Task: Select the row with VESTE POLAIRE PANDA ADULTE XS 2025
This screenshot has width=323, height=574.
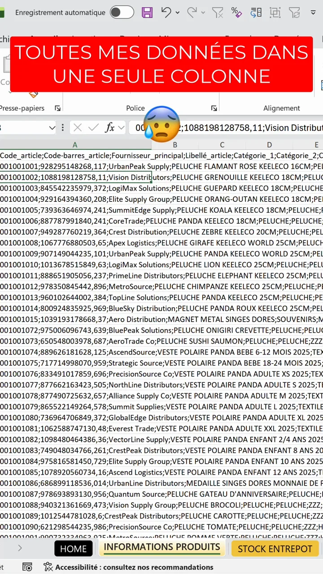Action: click(x=161, y=374)
